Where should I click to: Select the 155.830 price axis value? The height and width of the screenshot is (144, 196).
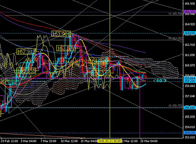click(190, 117)
